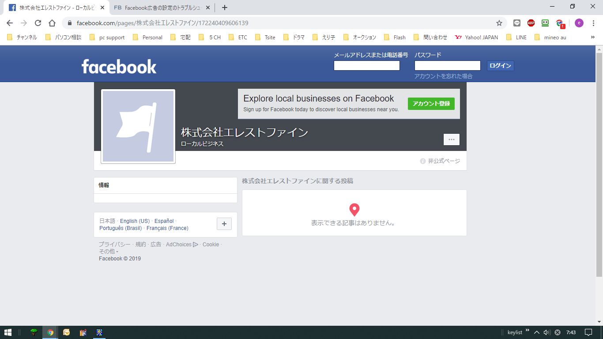
Task: Open the 規約 footer link
Action: (x=141, y=245)
